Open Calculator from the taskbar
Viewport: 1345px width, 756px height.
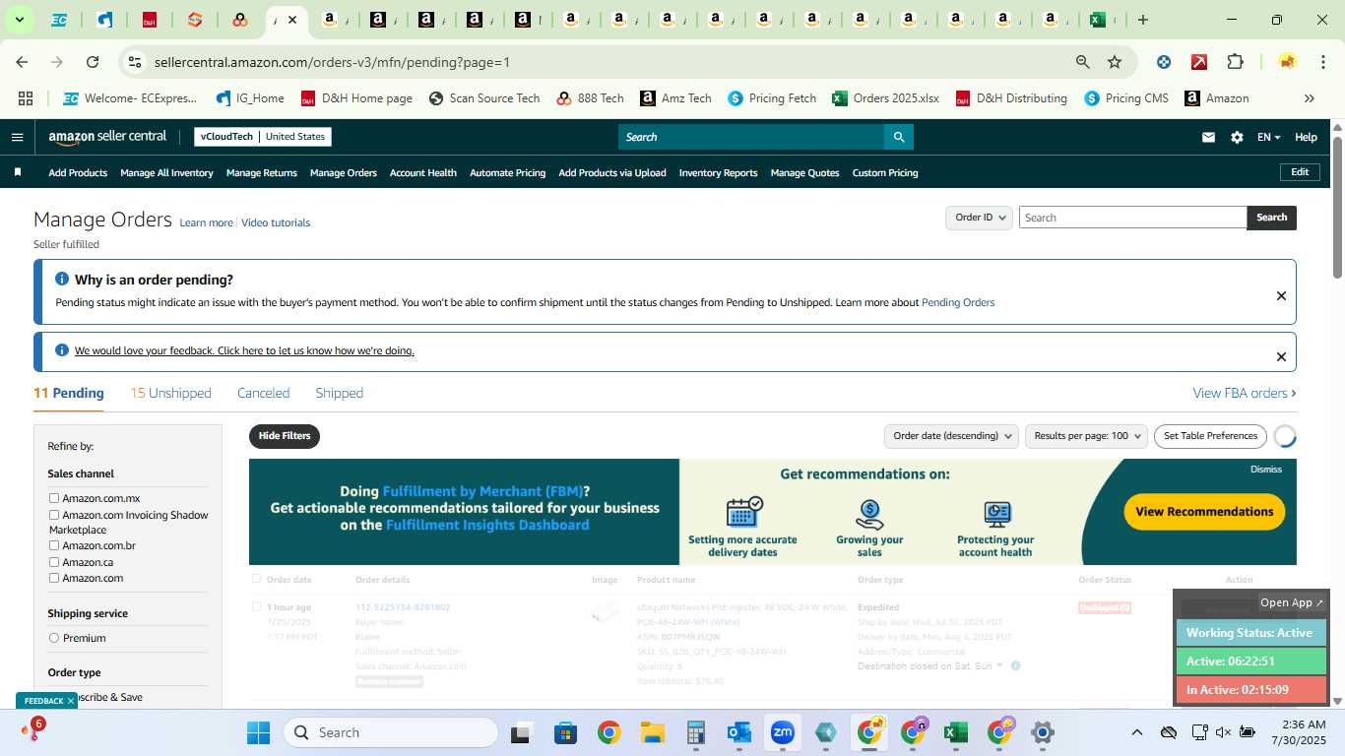(x=695, y=732)
